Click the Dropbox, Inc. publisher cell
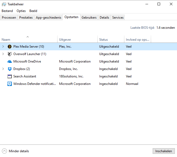The image size is (177, 157). point(68,69)
